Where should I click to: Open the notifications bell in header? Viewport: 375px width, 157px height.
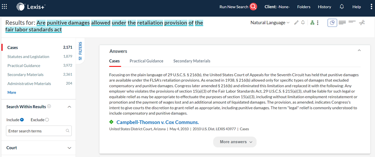[x=342, y=7]
